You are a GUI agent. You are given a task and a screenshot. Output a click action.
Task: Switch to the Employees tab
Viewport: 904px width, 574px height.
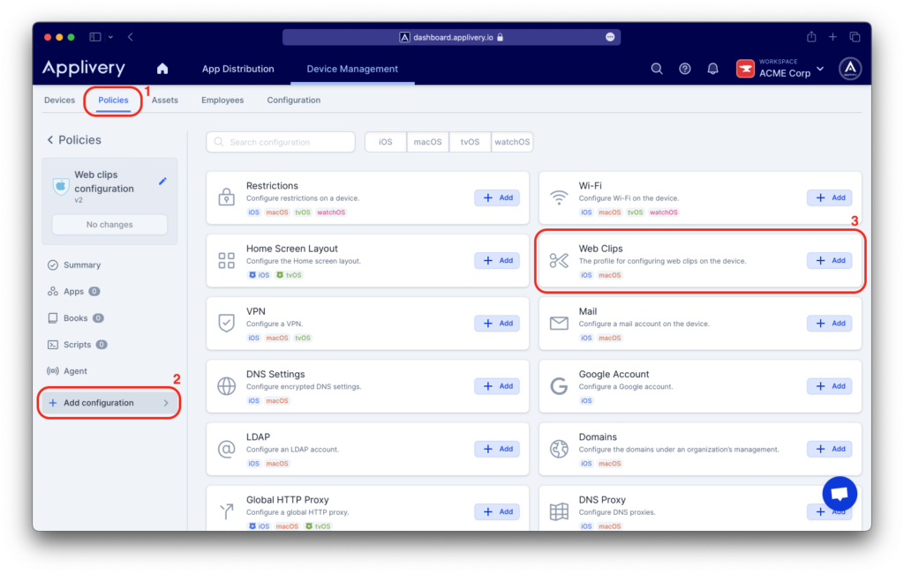click(222, 101)
